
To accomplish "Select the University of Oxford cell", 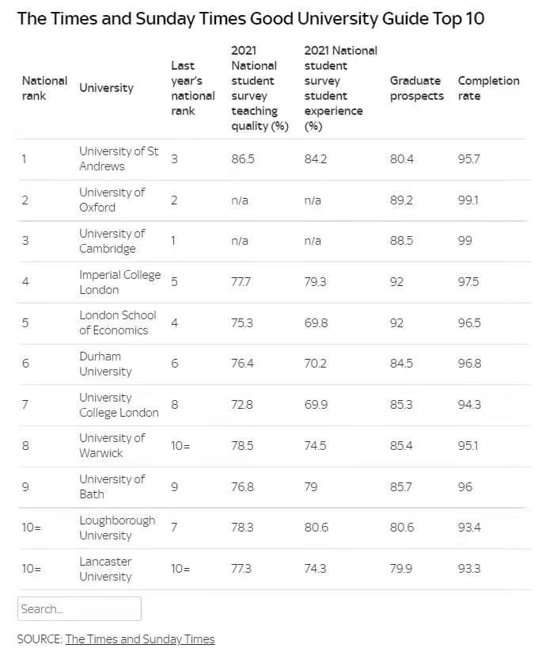I will point(112,200).
